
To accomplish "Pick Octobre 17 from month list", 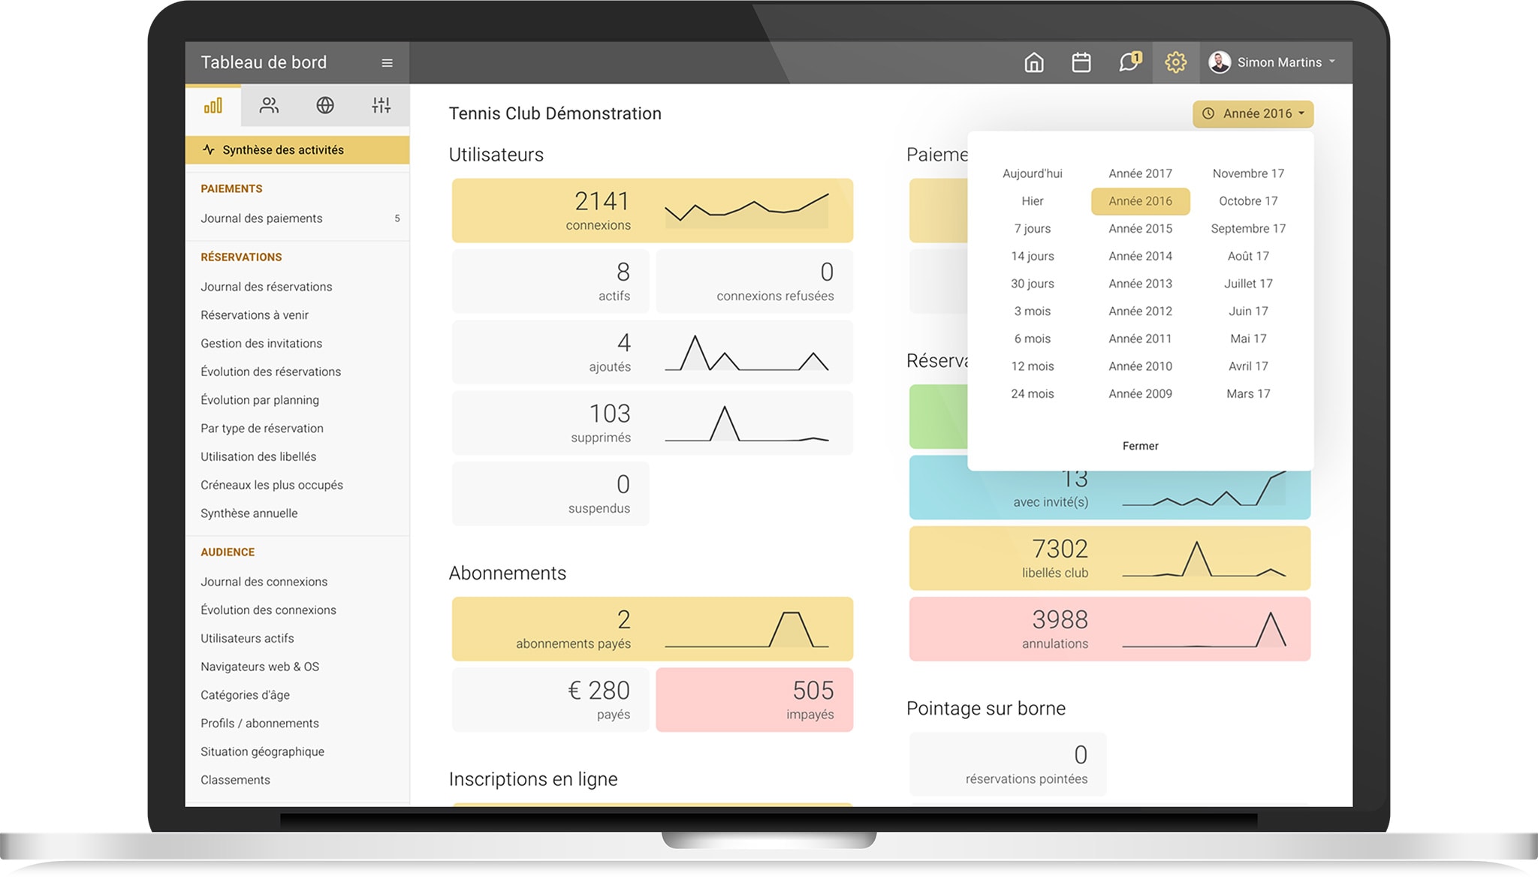I will tap(1247, 201).
